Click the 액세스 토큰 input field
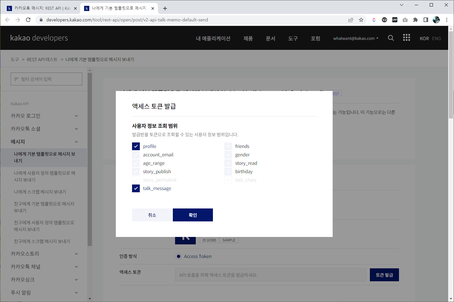 click(x=271, y=275)
